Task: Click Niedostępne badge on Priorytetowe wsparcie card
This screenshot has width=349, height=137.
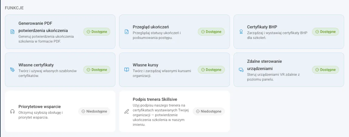Action: (x=95, y=111)
